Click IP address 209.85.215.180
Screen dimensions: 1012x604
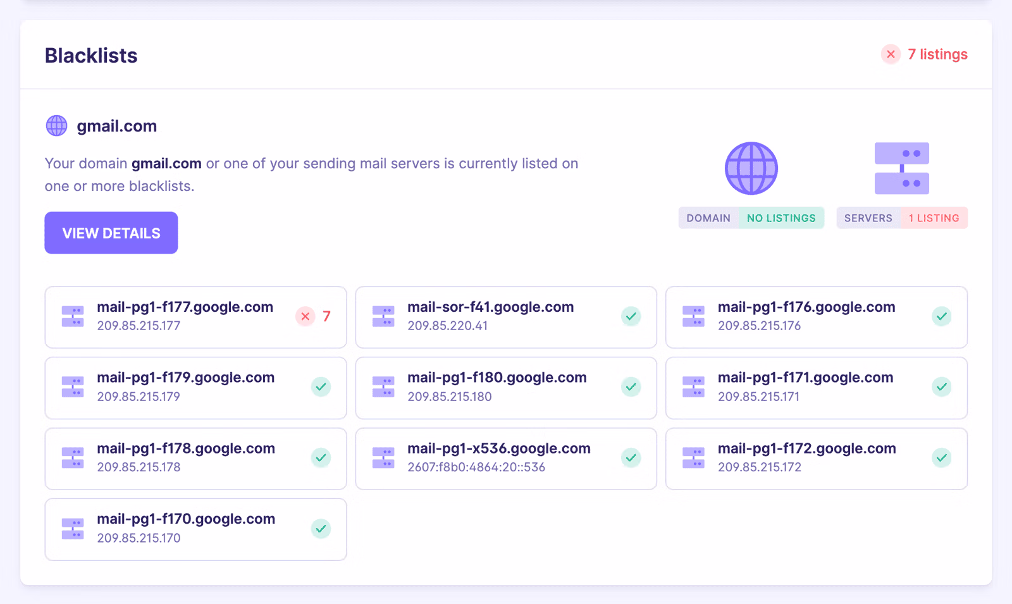pyautogui.click(x=449, y=397)
